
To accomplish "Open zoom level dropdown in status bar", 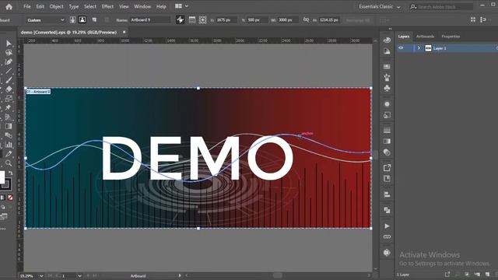I will coord(41,276).
